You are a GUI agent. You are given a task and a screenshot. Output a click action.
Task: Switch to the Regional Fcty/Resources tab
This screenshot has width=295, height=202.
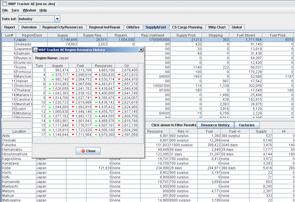point(63,27)
